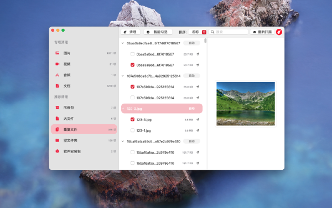Click the mountain lake preview image
332x208 pixels.
click(x=246, y=104)
